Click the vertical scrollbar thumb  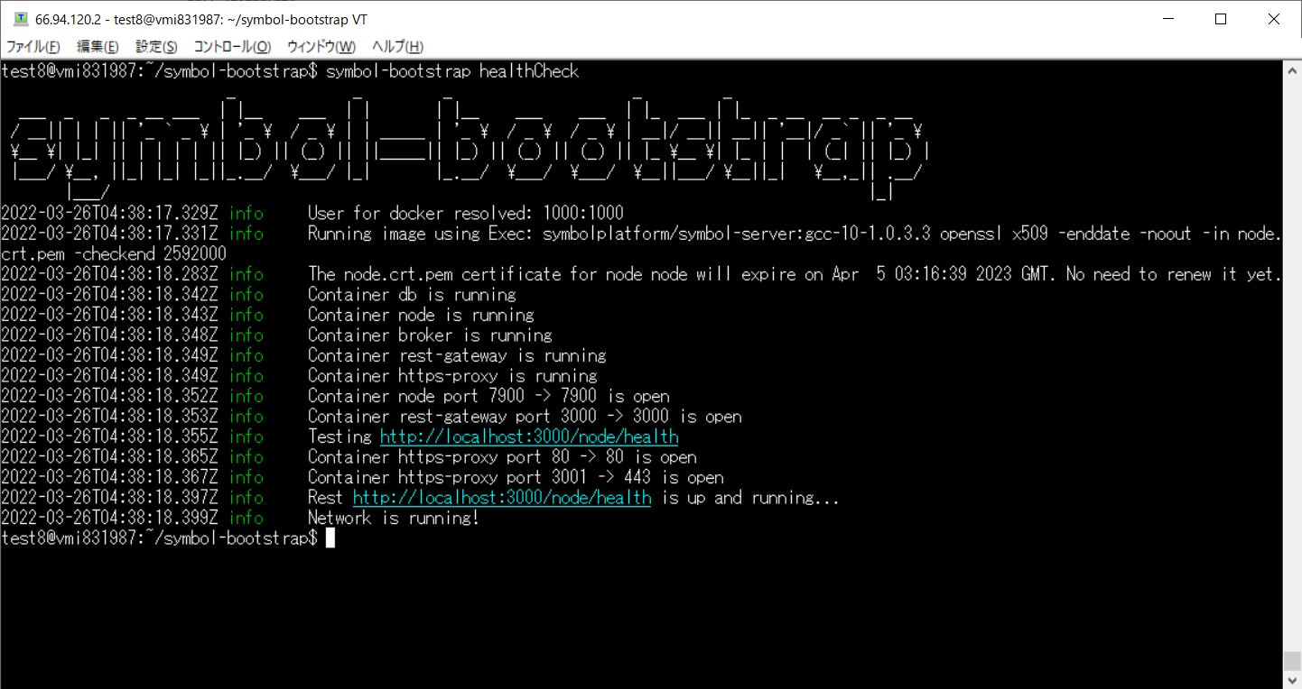coord(1293,662)
